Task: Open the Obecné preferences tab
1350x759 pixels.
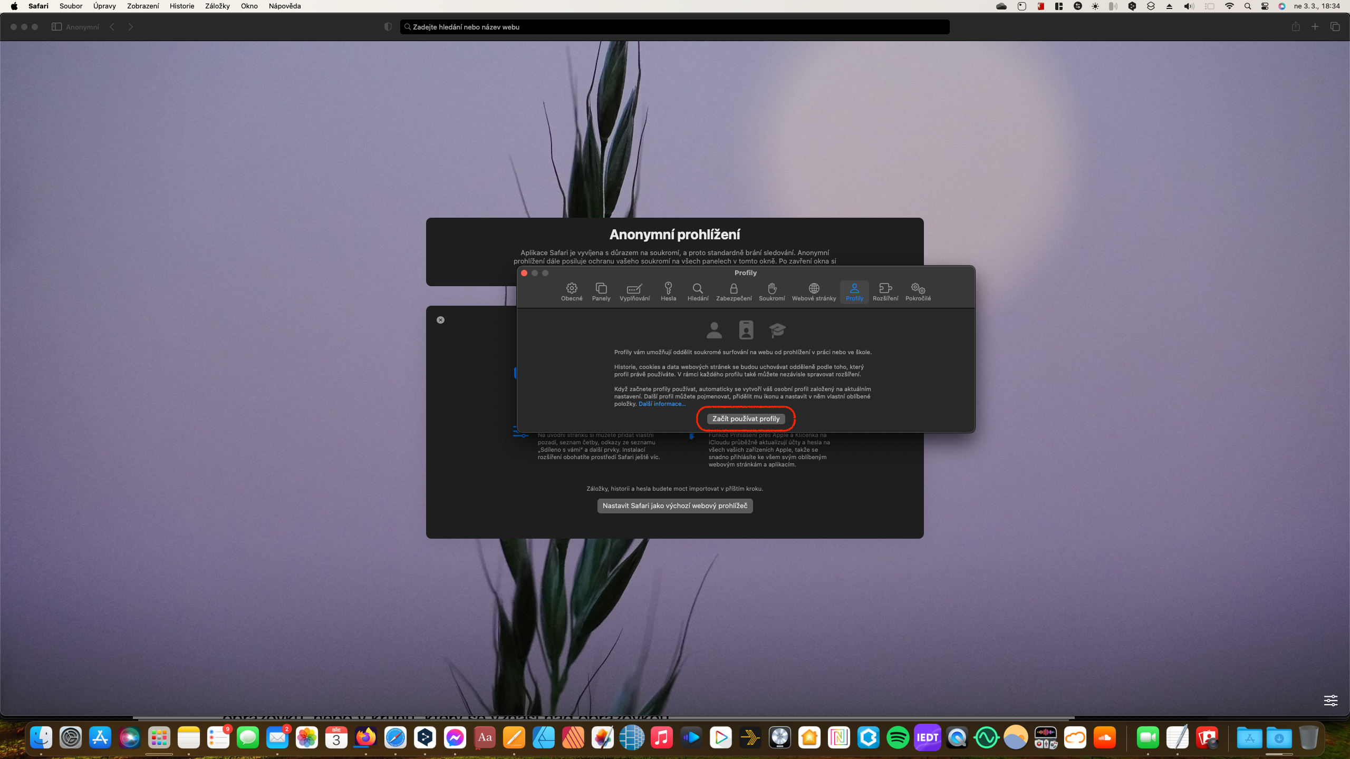Action: (x=571, y=291)
